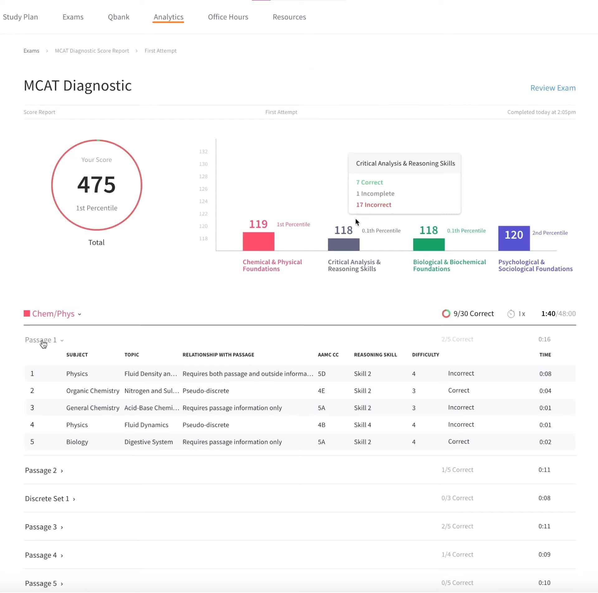
Task: Expand Passage 4 results
Action: 62,555
